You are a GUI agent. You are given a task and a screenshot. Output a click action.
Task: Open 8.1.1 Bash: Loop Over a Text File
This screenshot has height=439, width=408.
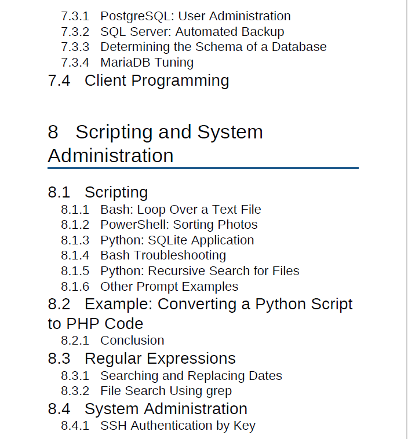click(x=161, y=210)
